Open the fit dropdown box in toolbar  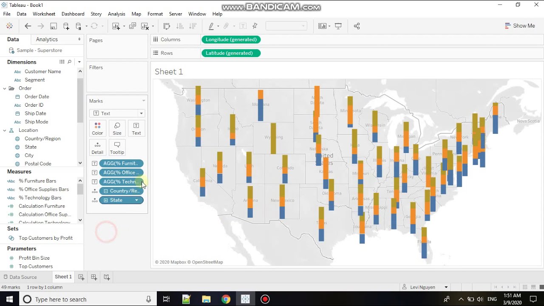click(286, 26)
